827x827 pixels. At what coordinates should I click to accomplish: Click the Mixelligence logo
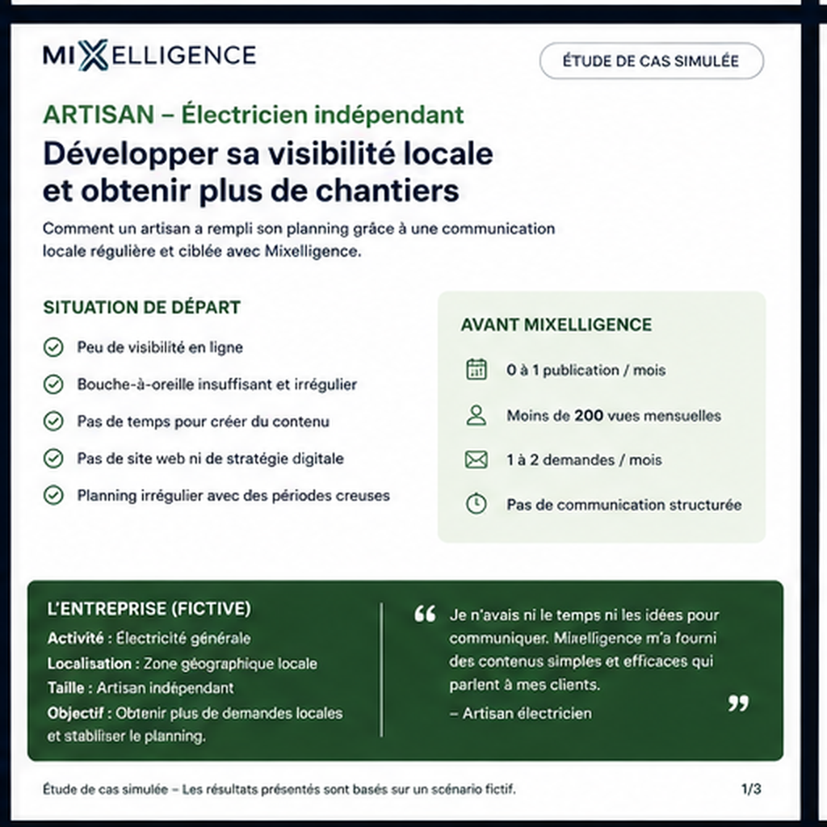point(149,56)
